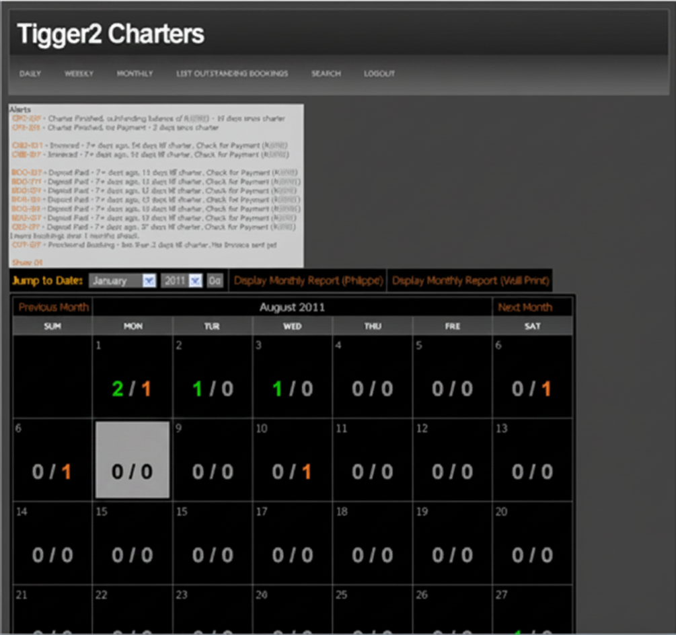This screenshot has width=676, height=635.
Task: Expand the year dropdown showing 2011
Action: point(182,281)
